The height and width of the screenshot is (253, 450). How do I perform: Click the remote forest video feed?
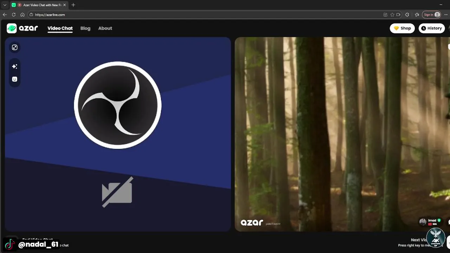coord(342,134)
